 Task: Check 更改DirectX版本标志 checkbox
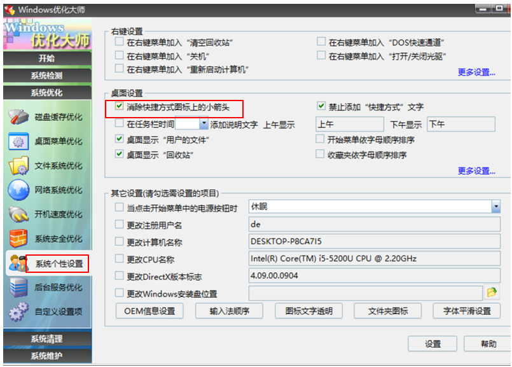(x=119, y=276)
